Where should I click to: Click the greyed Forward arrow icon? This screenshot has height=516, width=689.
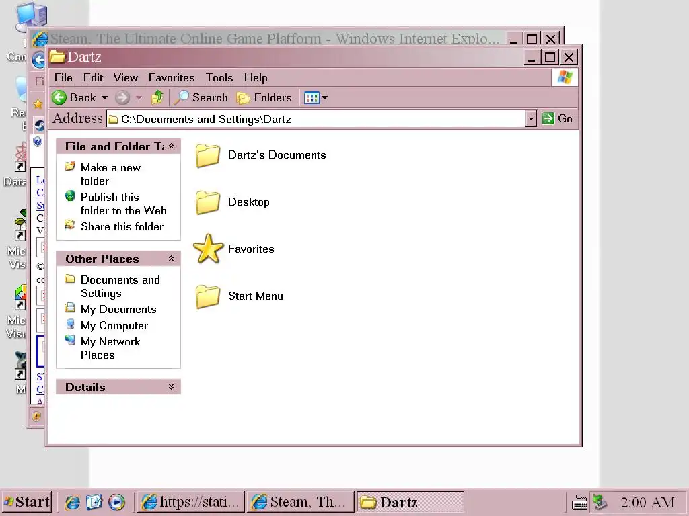122,97
